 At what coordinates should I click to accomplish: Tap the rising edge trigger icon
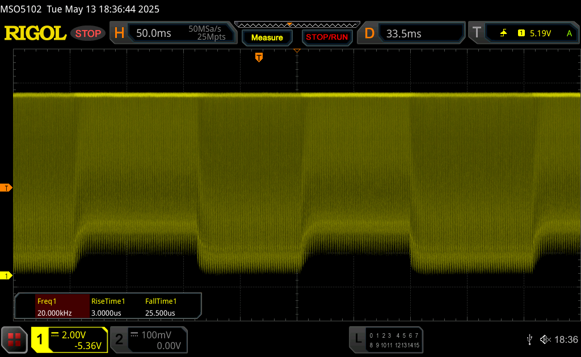pos(503,33)
